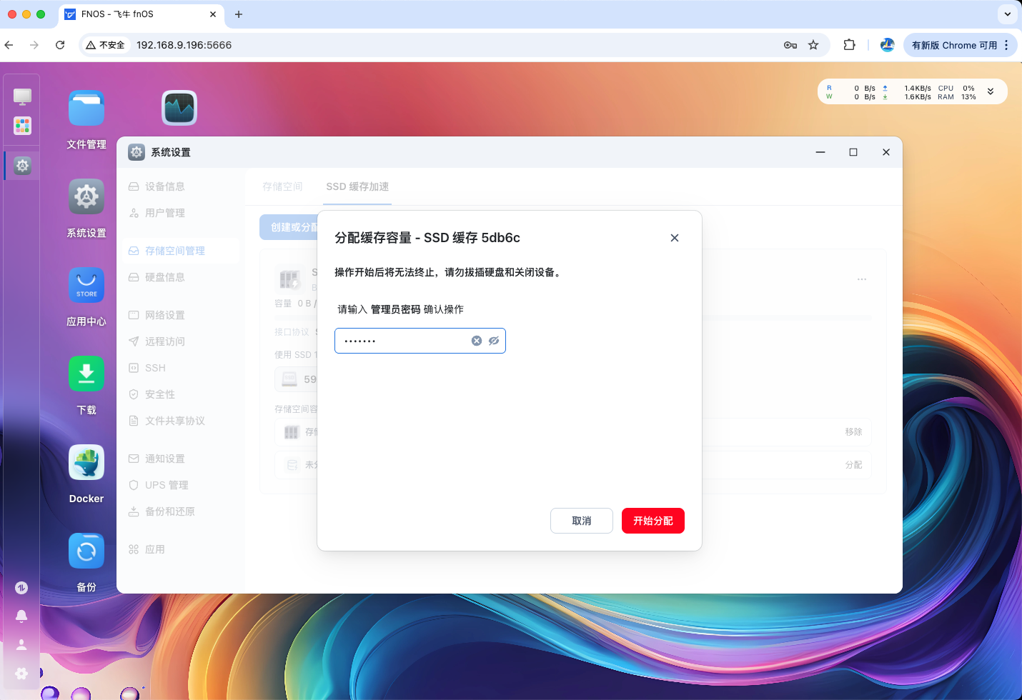Close the 分配缓存容量 dialog
The height and width of the screenshot is (700, 1022).
(x=675, y=238)
